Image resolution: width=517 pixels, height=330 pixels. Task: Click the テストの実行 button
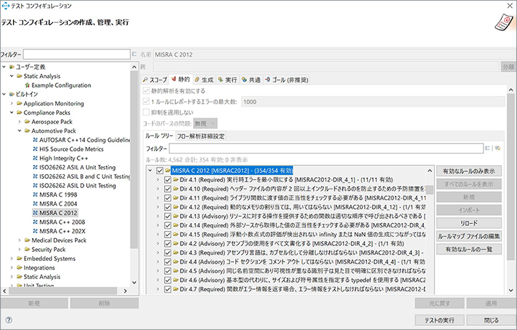click(439, 320)
